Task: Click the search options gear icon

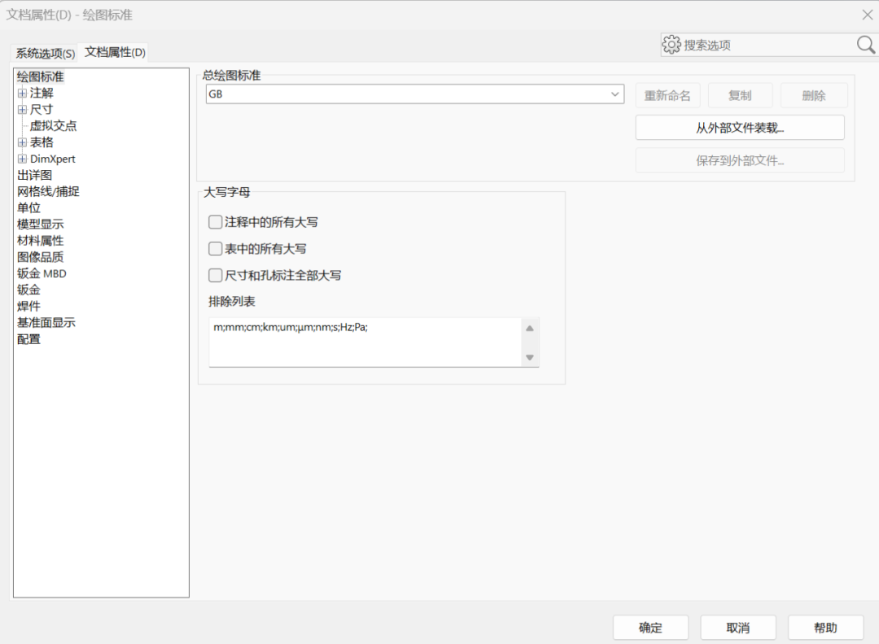Action: (671, 45)
